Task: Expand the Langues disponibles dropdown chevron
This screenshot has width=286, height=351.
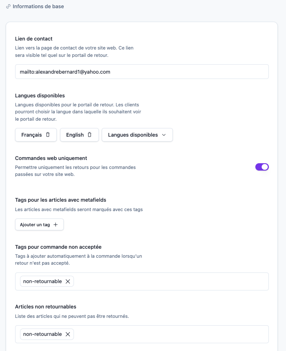Action: click(164, 135)
